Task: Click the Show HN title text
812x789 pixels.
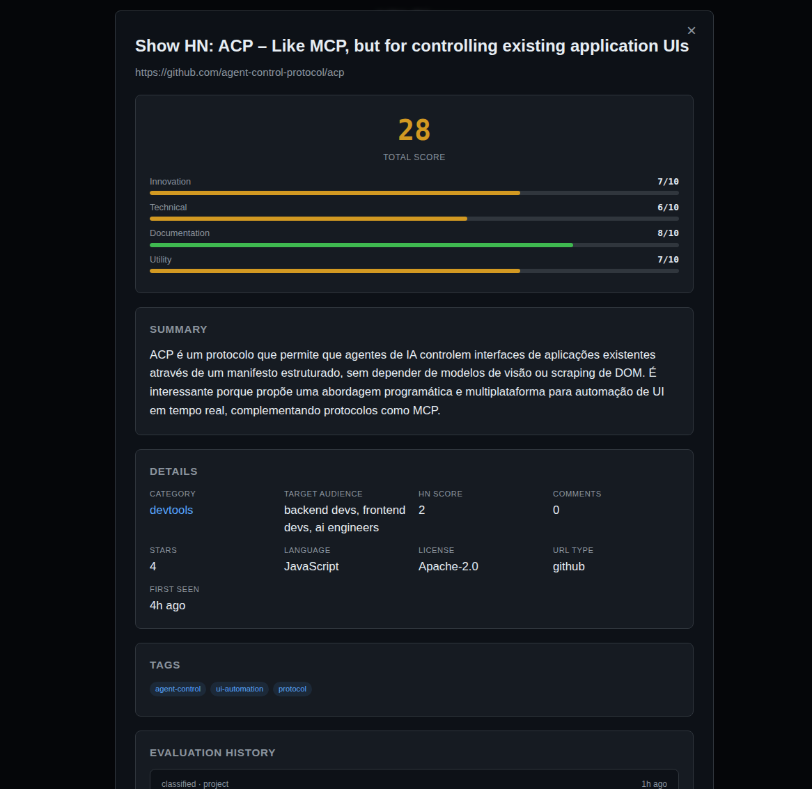Action: (412, 46)
